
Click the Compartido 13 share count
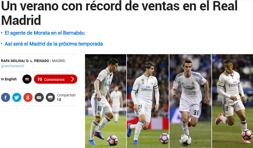pyautogui.click(x=66, y=97)
